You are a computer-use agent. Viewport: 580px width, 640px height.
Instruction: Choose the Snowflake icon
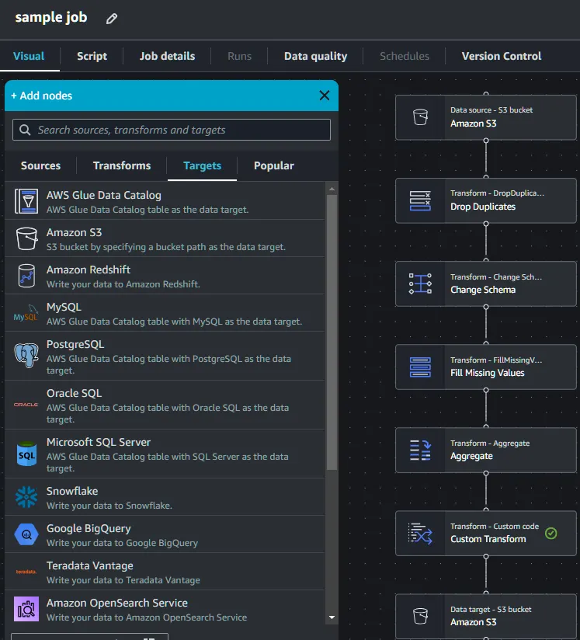point(26,497)
